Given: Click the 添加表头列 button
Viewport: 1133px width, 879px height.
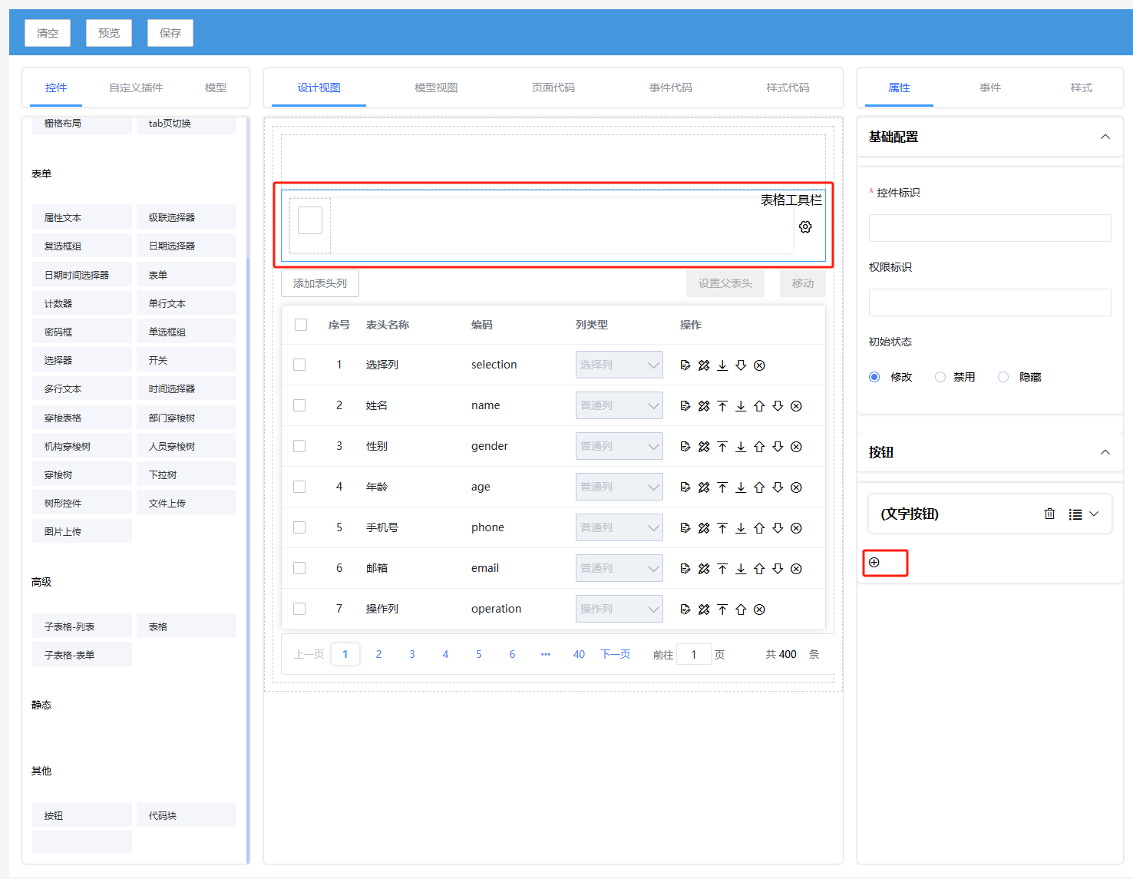Looking at the screenshot, I should [x=320, y=283].
